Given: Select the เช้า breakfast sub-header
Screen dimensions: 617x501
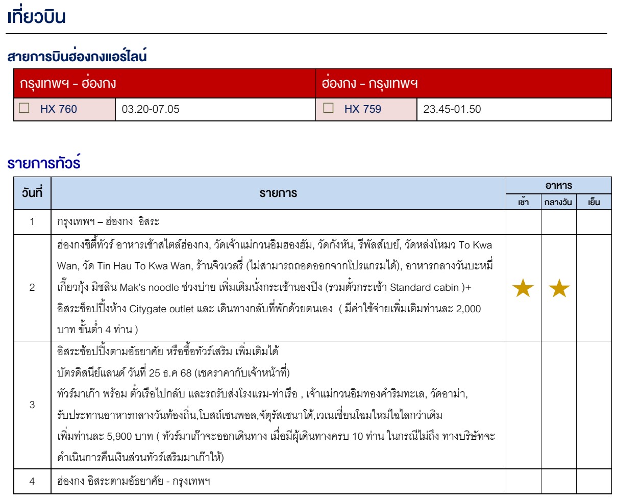Looking at the screenshot, I should tap(523, 202).
